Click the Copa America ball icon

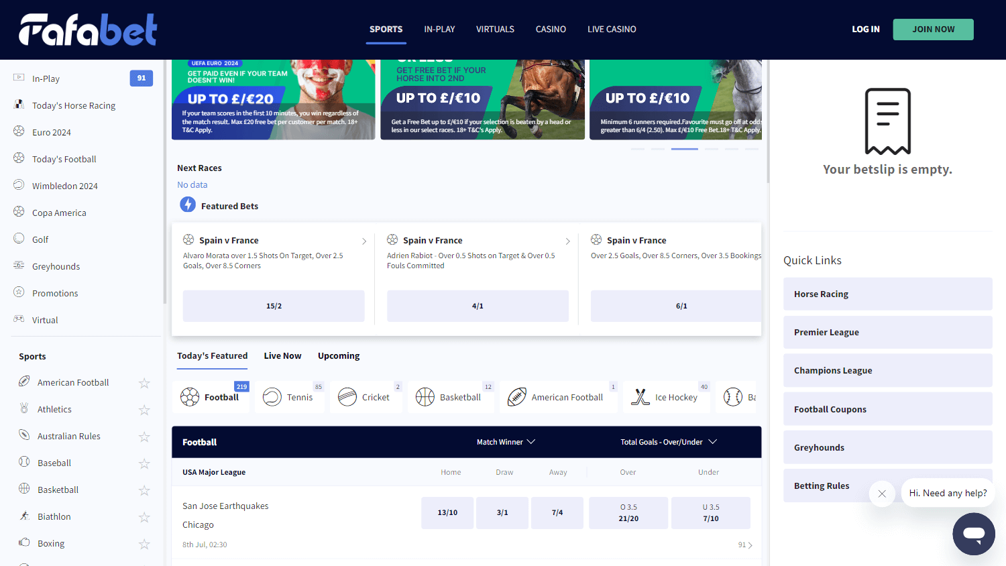[19, 212]
